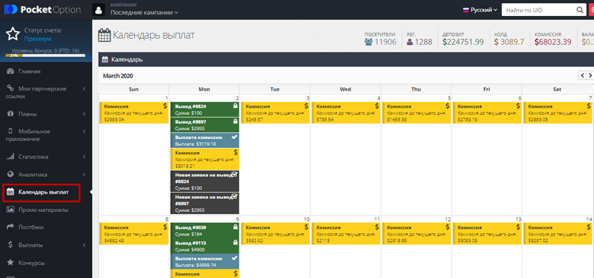The height and width of the screenshot is (278, 594).
Task: Open March 7 Комиссия event $2863.05
Action: 558,112
